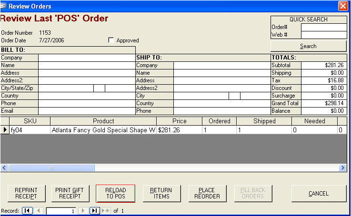Create new record asterisk icon
This screenshot has height=216, width=351.
[106, 211]
